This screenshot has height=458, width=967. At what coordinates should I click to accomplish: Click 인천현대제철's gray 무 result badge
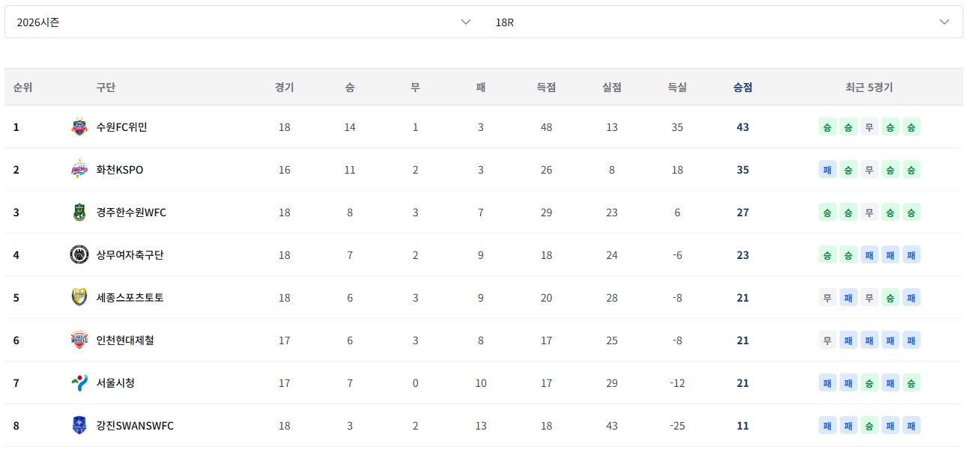pyautogui.click(x=828, y=341)
